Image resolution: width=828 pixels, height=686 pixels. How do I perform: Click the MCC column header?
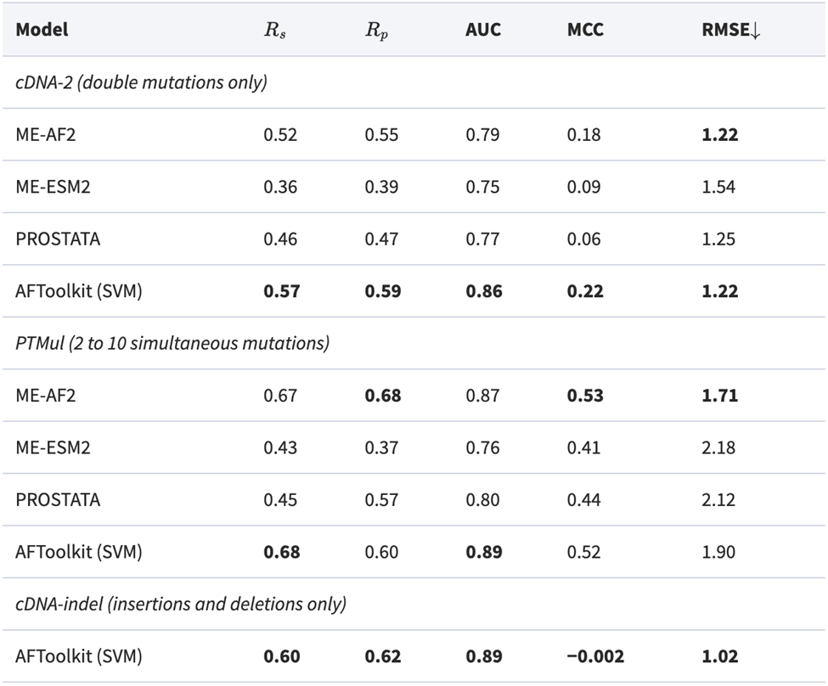(x=585, y=30)
